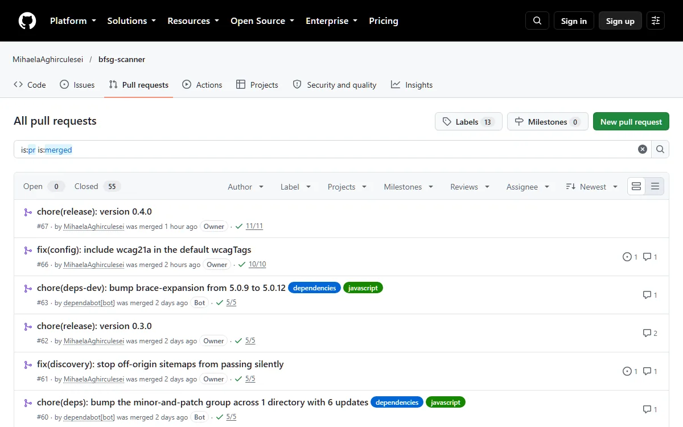Click green checkmark status on PR #63

(x=219, y=302)
